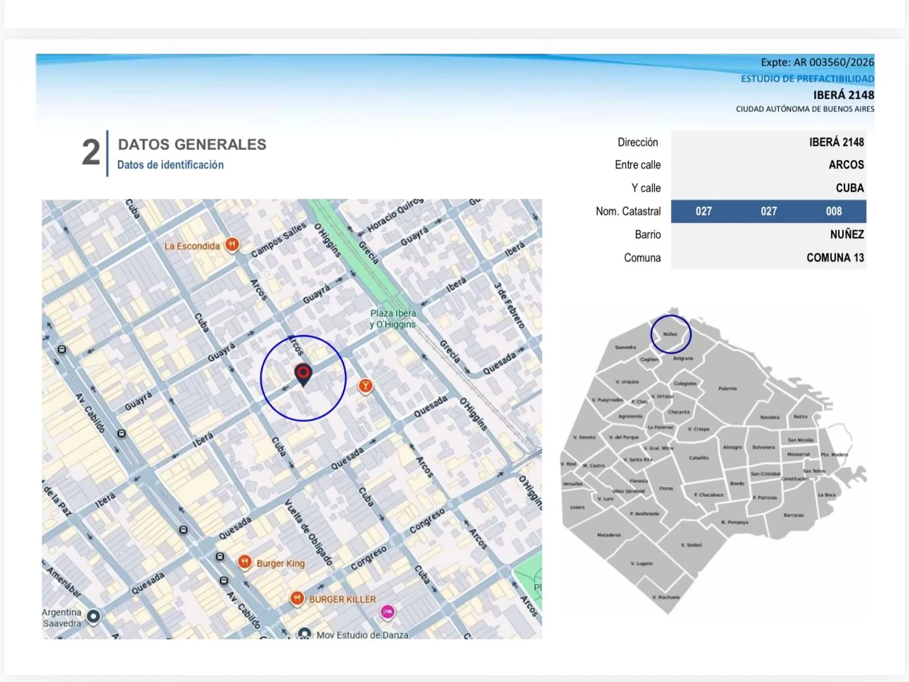The height and width of the screenshot is (682, 909).
Task: Click the "Burger King" place name
Action: click(x=281, y=563)
